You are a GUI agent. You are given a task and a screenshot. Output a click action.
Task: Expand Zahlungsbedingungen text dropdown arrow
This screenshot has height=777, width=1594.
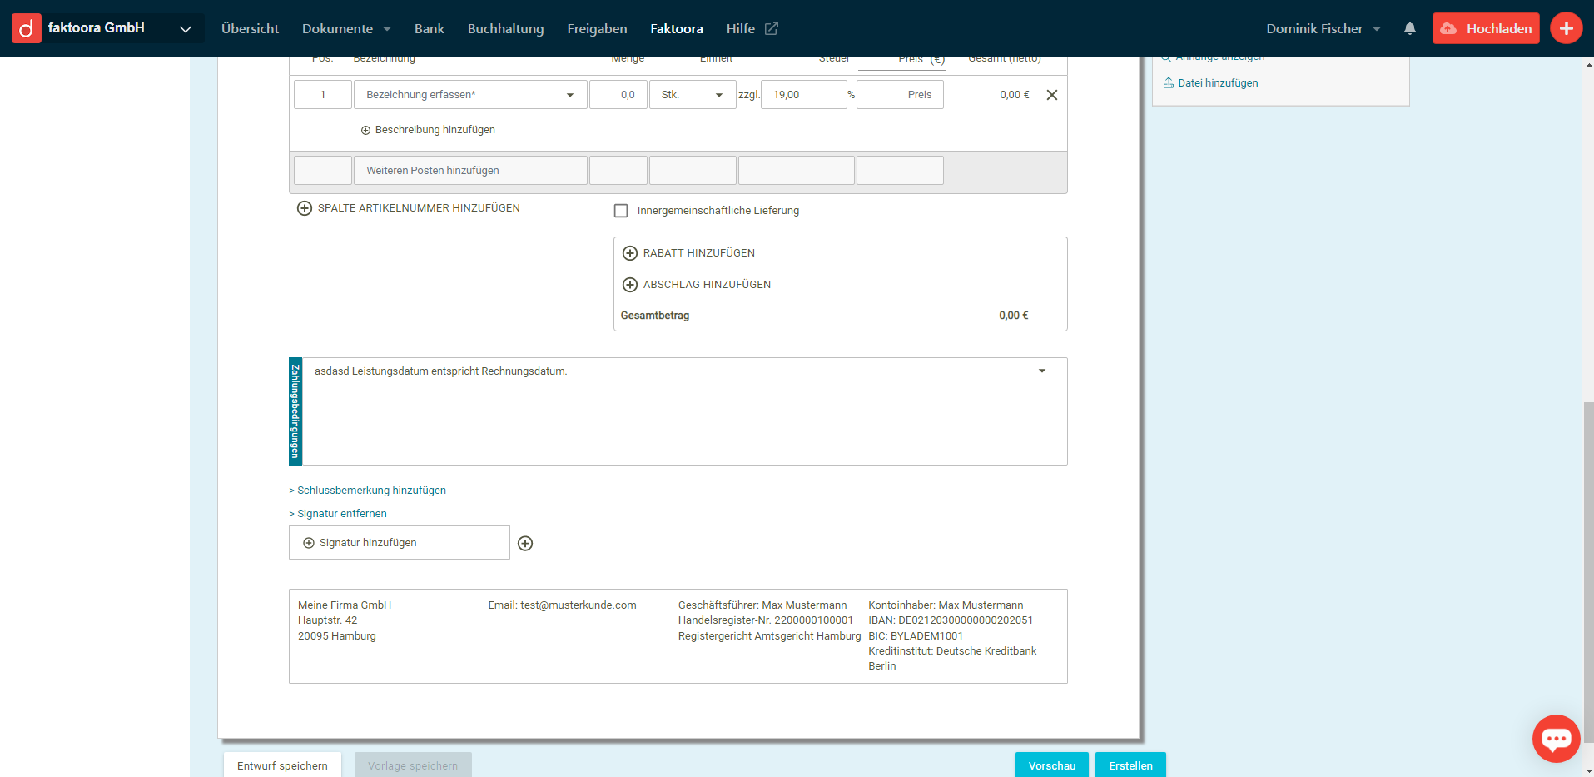[1041, 371]
